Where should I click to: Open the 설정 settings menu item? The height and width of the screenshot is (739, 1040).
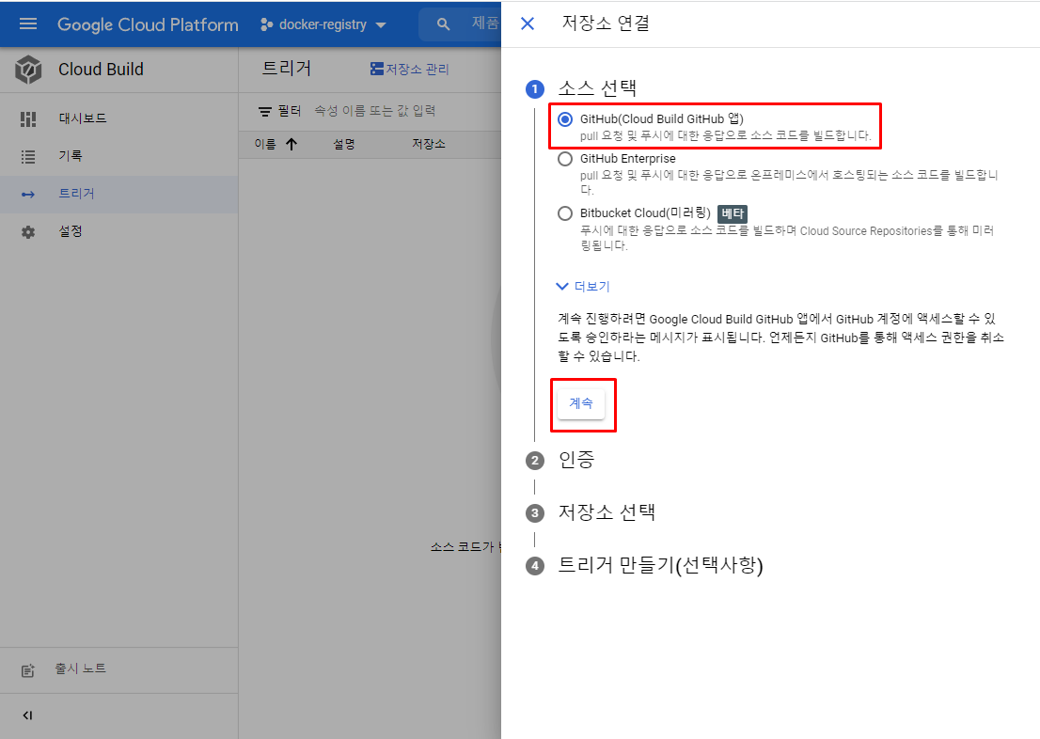click(x=118, y=231)
